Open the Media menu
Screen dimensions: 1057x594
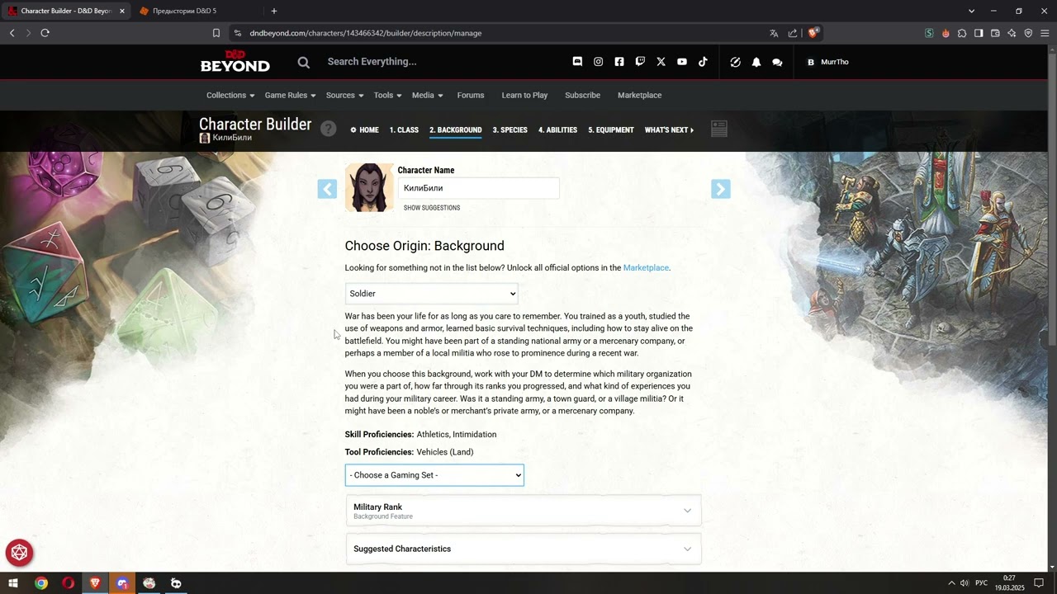tap(427, 95)
